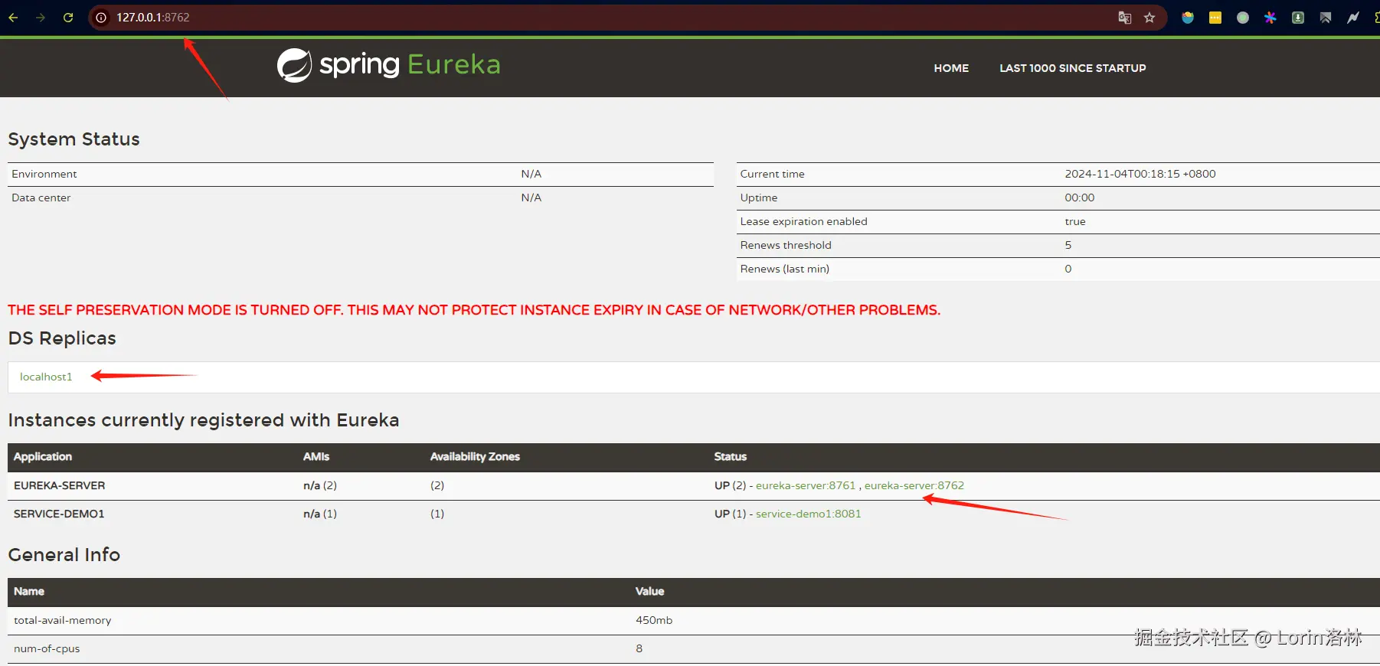Select the 'n/a (2)' AMIs cell
Image resolution: width=1380 pixels, height=666 pixels.
point(320,485)
